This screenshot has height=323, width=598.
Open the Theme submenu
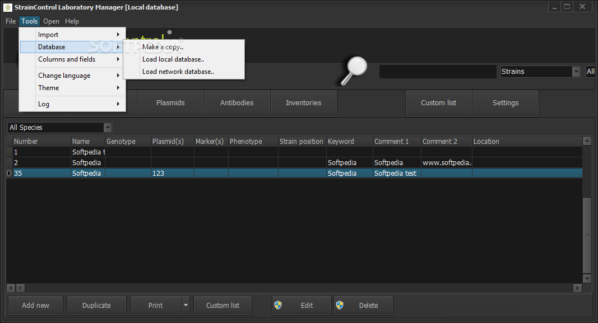point(72,87)
